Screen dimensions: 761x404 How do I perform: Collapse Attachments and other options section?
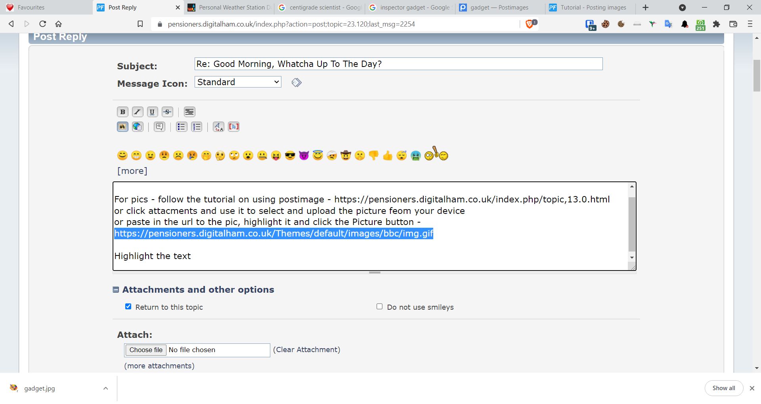point(116,290)
